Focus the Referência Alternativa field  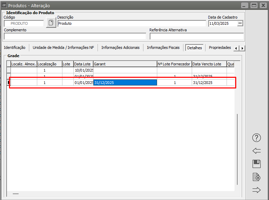click(x=197, y=36)
